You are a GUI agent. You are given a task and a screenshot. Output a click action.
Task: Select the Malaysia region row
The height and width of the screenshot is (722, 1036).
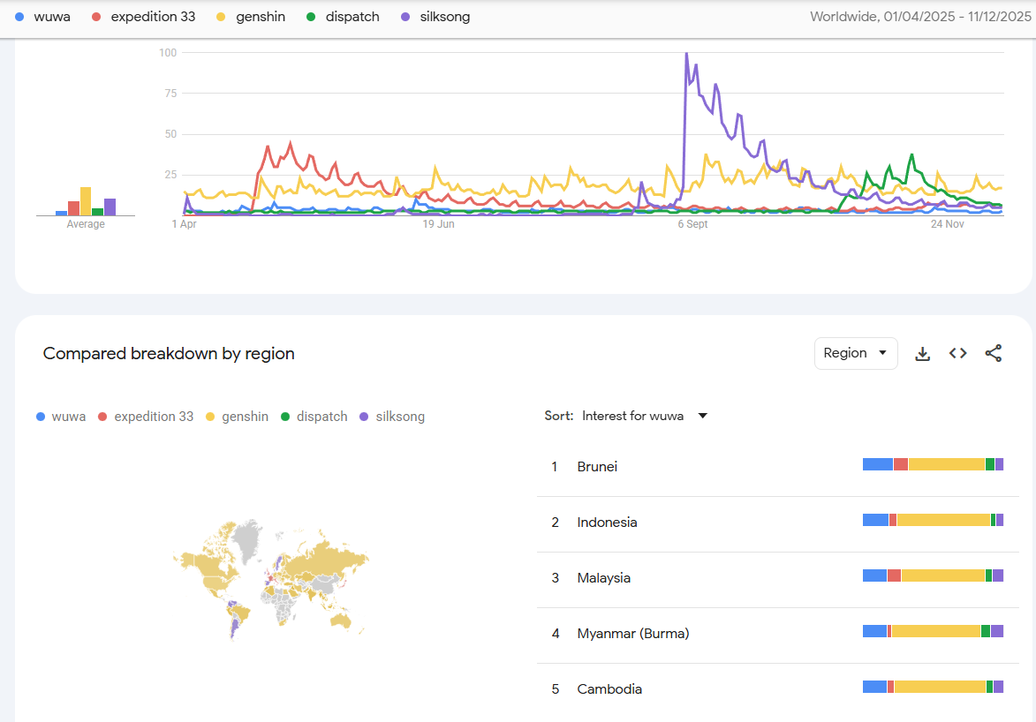(x=777, y=578)
